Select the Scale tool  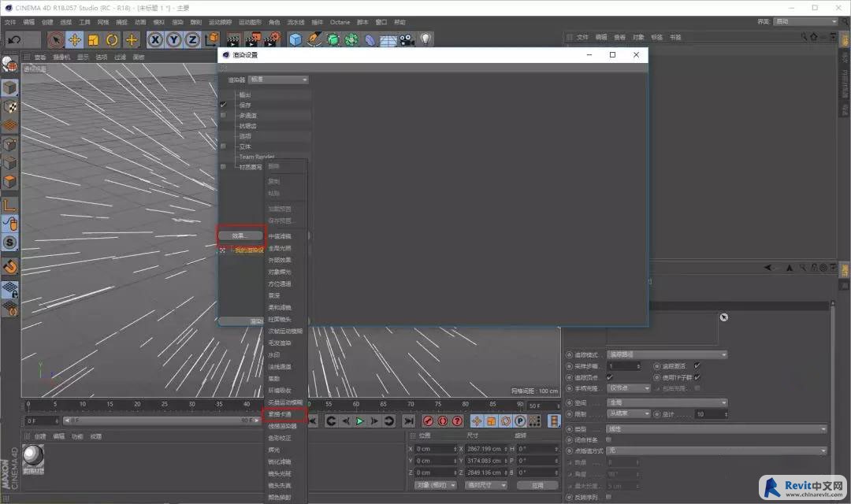point(93,39)
